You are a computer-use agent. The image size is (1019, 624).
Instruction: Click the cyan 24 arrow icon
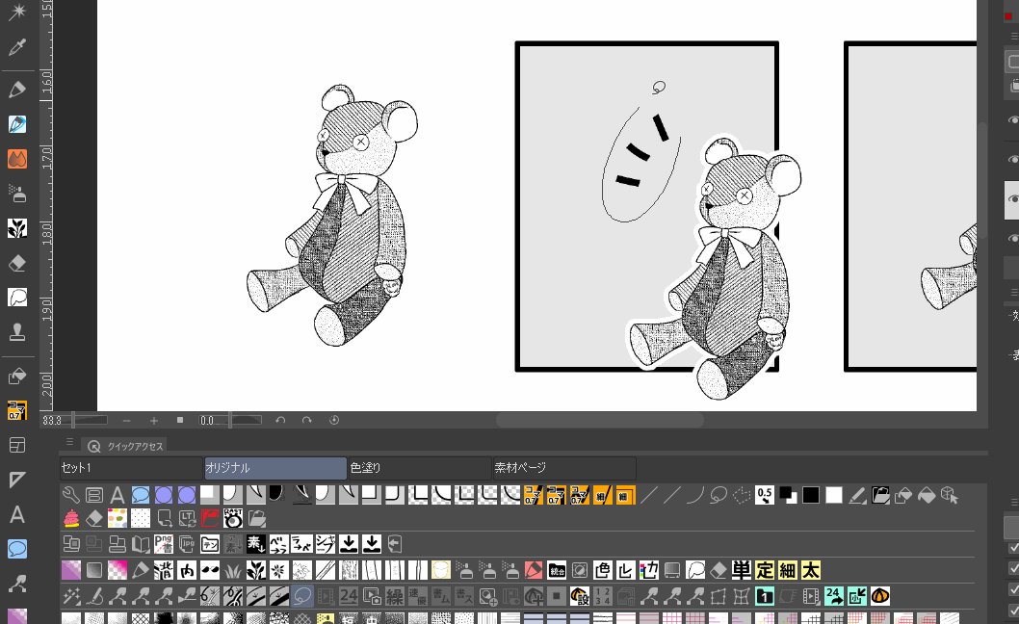pyautogui.click(x=834, y=596)
